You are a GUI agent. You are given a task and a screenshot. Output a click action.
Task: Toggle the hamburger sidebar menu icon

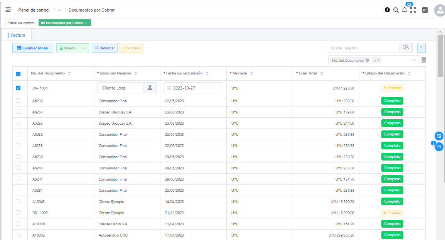tap(8, 10)
